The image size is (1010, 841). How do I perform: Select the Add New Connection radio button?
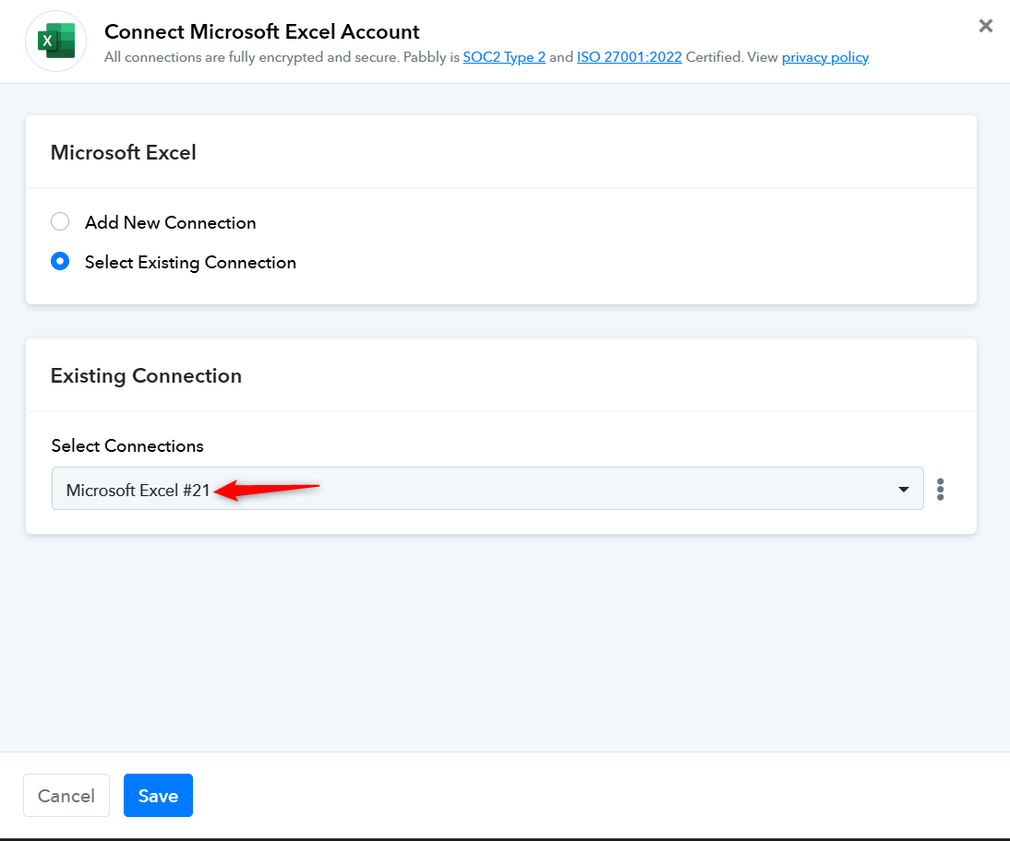pos(60,222)
